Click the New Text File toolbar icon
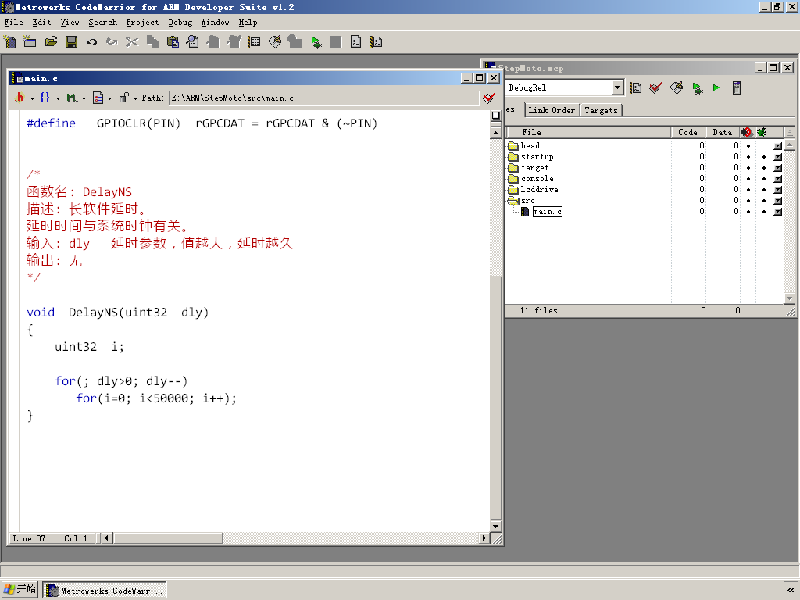Image resolution: width=800 pixels, height=600 pixels. coord(9,42)
